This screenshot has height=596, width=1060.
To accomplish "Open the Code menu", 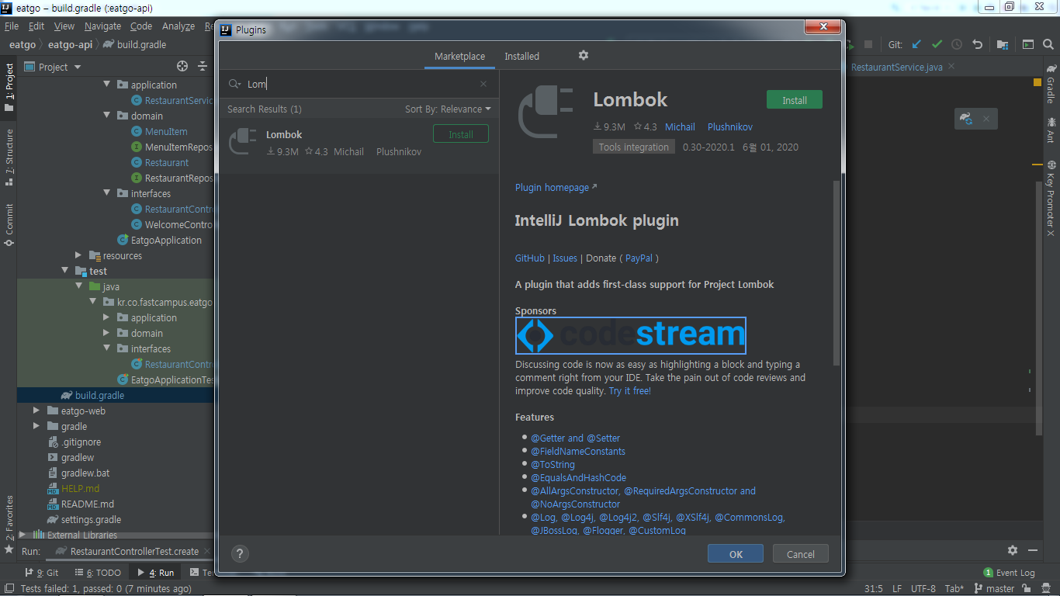I will 141,26.
